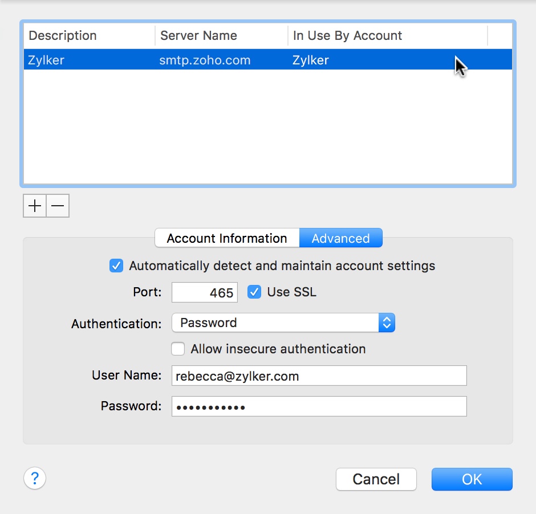Focus the User Name text field
The image size is (536, 514).
pyautogui.click(x=319, y=376)
